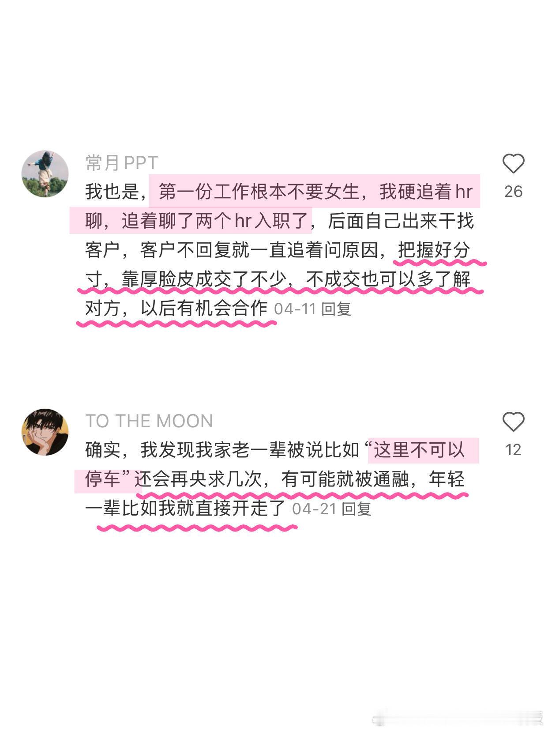Click the faded watermark at bottom right
The height and width of the screenshot is (731, 548).
[458, 717]
